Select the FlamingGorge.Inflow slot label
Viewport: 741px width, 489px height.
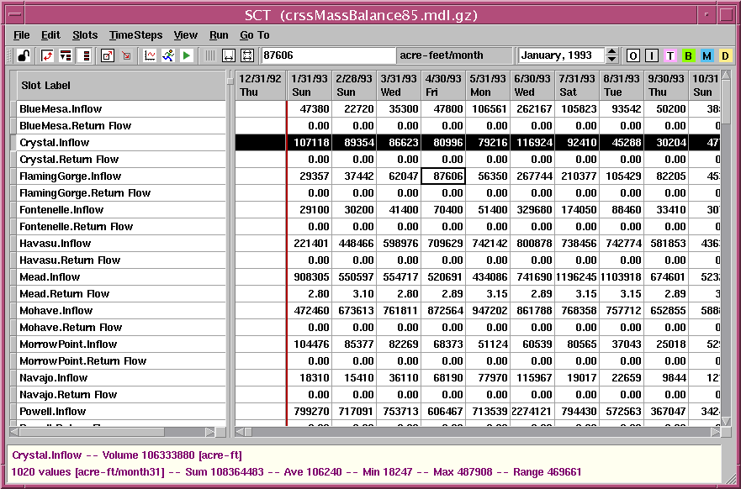point(121,176)
